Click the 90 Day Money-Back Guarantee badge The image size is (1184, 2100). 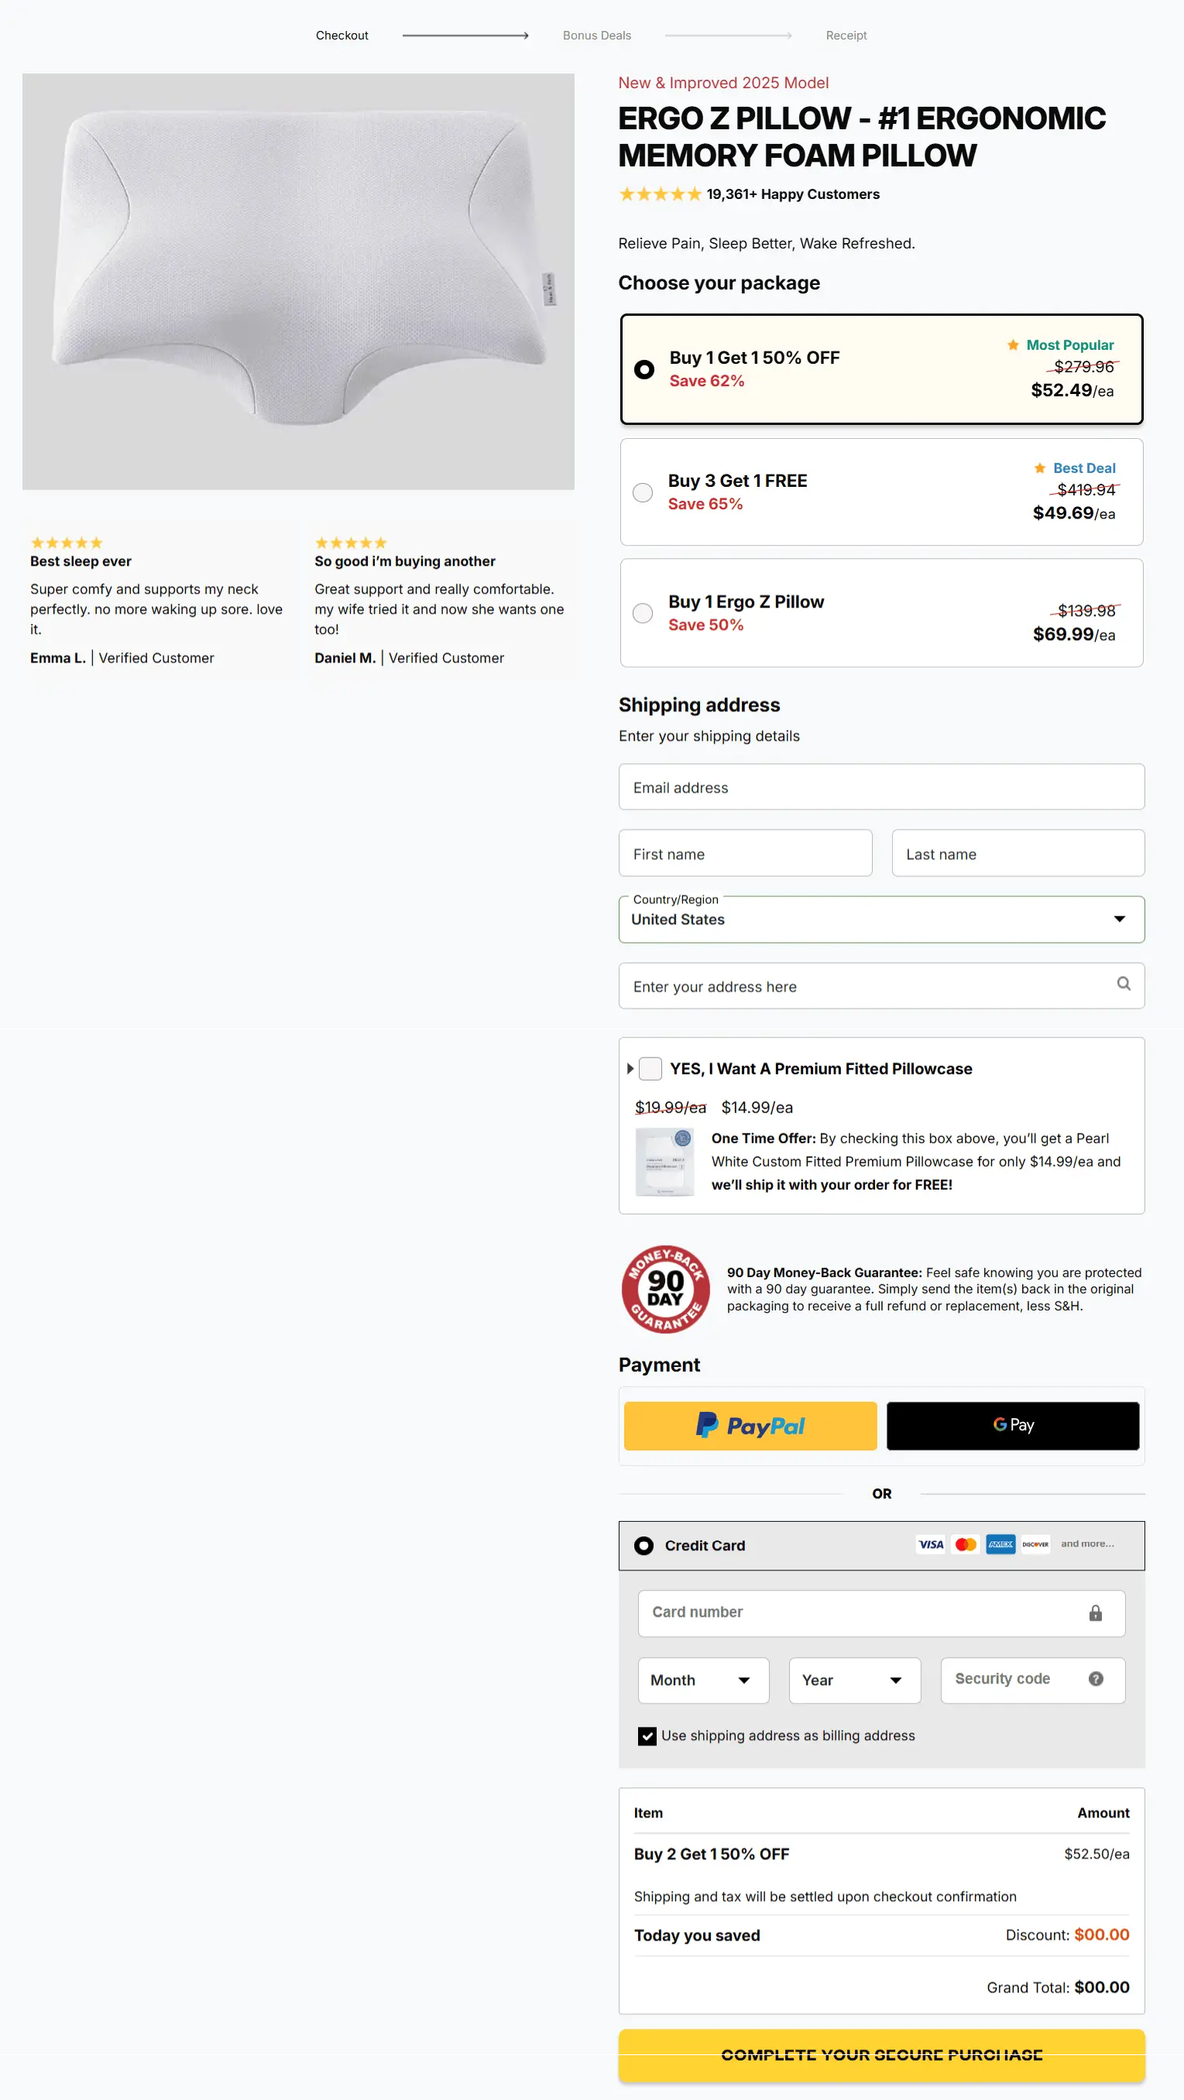(664, 1290)
